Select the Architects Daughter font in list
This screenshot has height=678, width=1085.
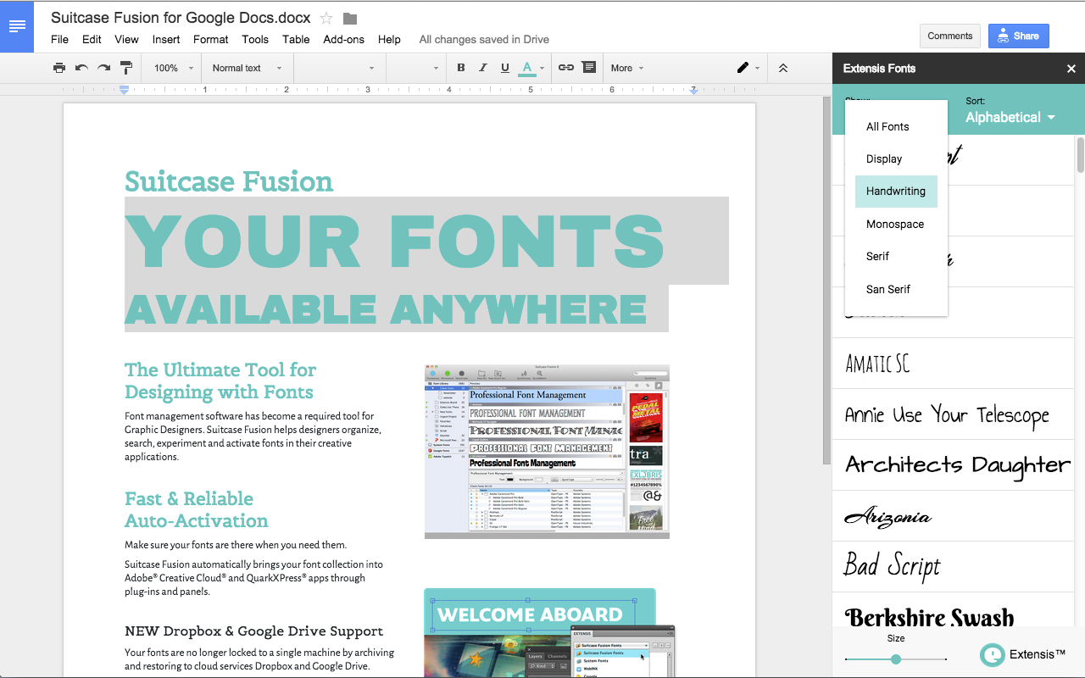[x=958, y=464]
